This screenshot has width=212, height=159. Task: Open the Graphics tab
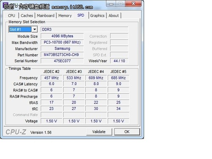click(97, 16)
